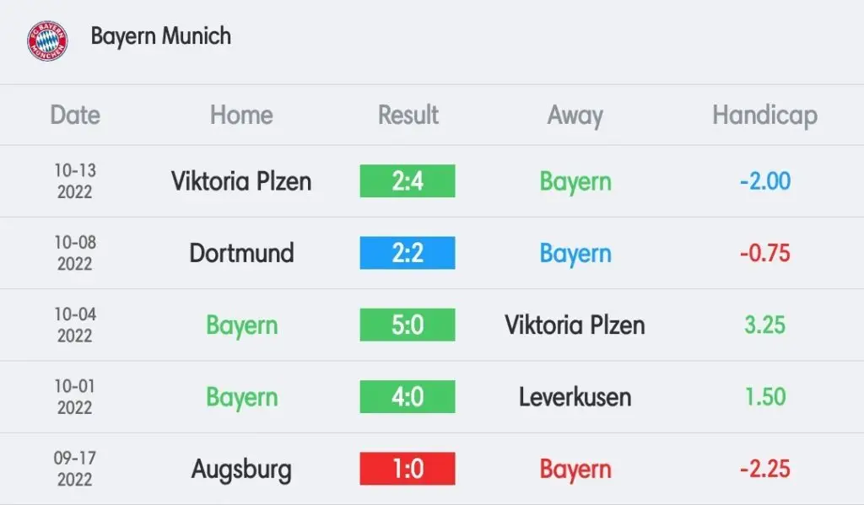Screen dimensions: 864x505
Task: Select the Home column header
Action: (241, 116)
